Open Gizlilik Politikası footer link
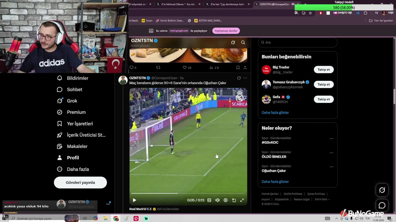The width and height of the screenshot is (396, 222). coord(293,194)
